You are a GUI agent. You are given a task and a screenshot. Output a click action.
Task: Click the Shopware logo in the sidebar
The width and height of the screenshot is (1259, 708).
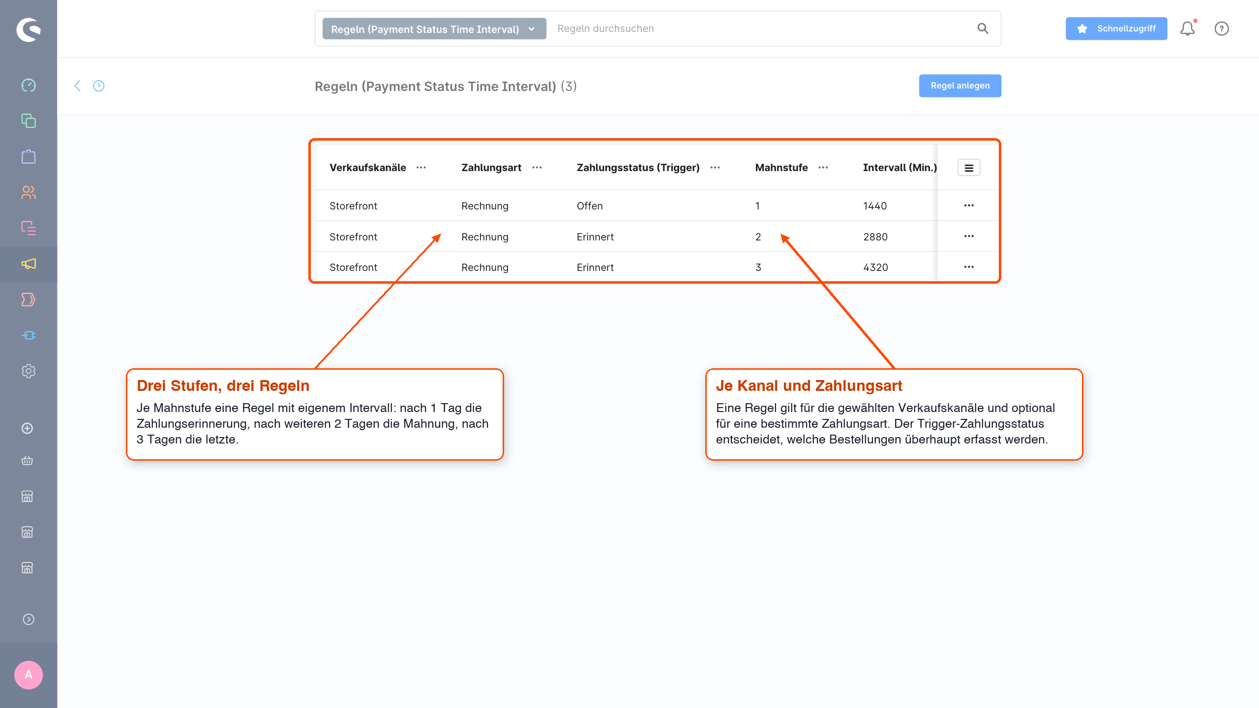(x=29, y=29)
